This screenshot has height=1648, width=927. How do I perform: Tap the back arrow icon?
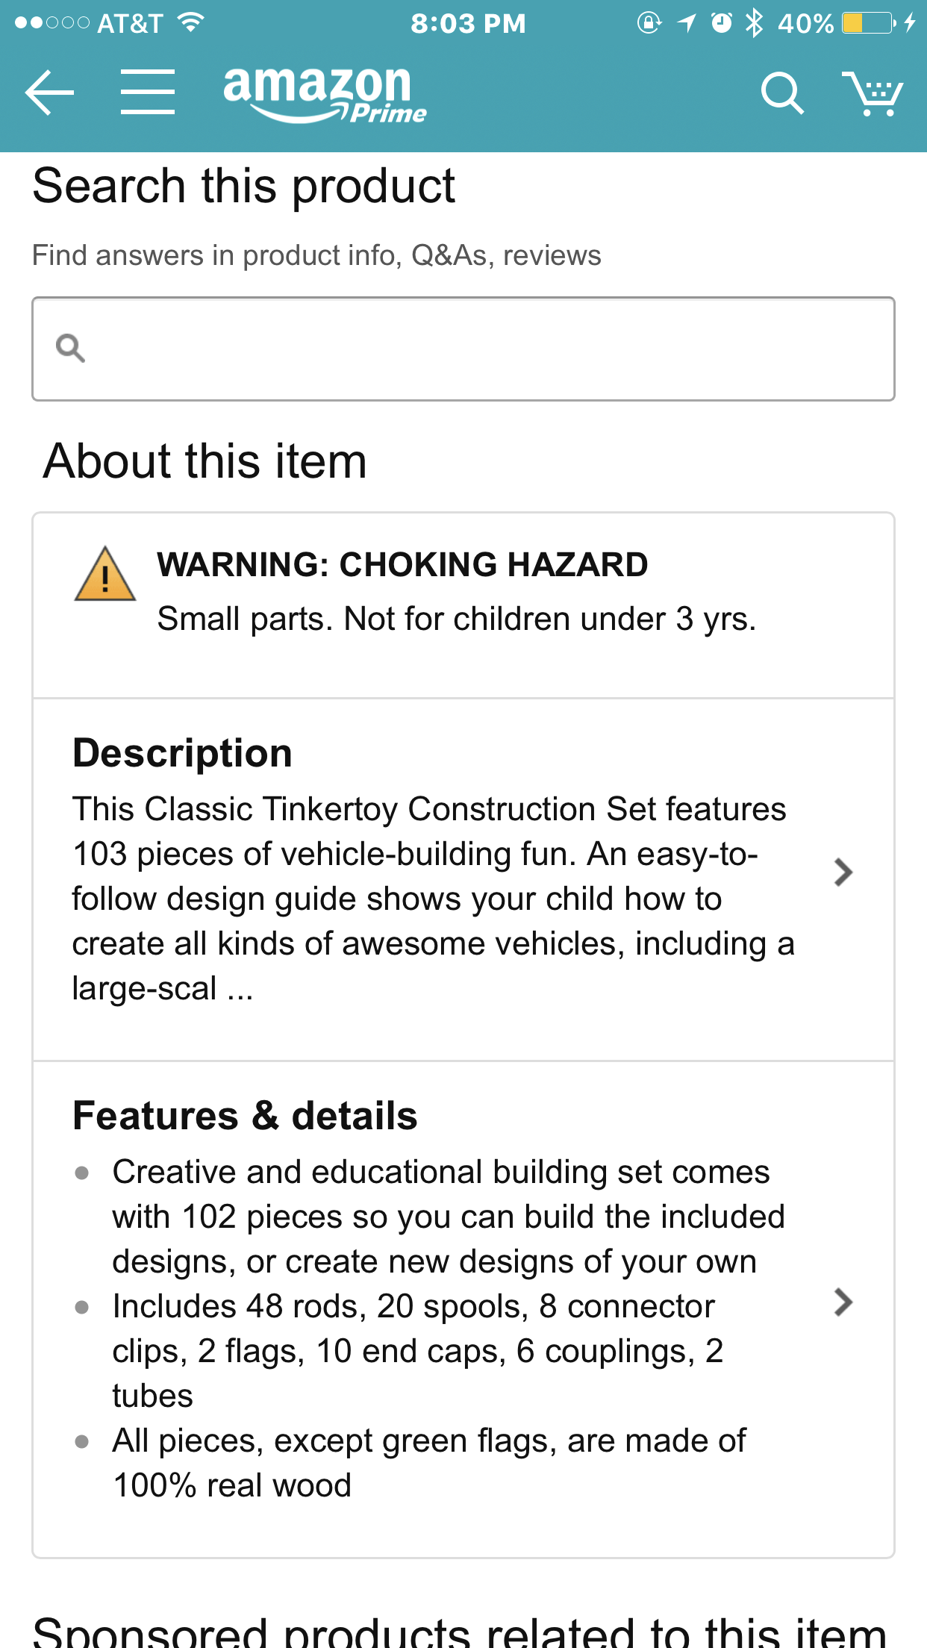[49, 93]
